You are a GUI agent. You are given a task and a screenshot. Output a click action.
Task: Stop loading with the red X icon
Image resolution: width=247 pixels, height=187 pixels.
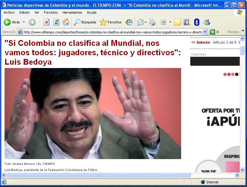[x=46, y=22]
